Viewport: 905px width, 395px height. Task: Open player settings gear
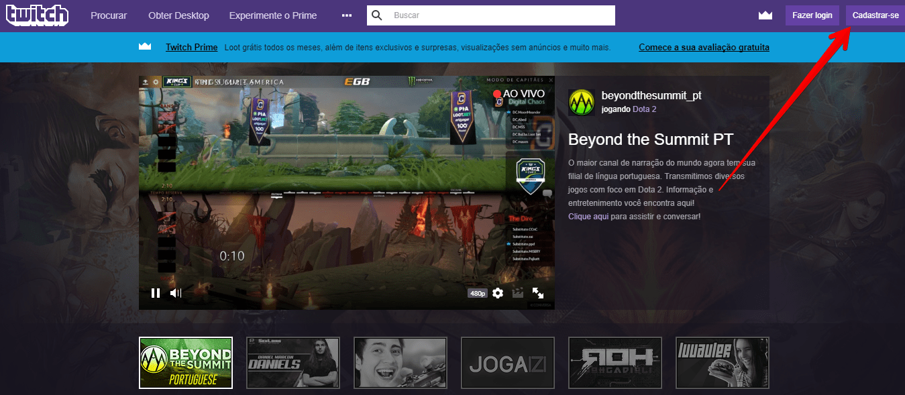[x=498, y=293]
